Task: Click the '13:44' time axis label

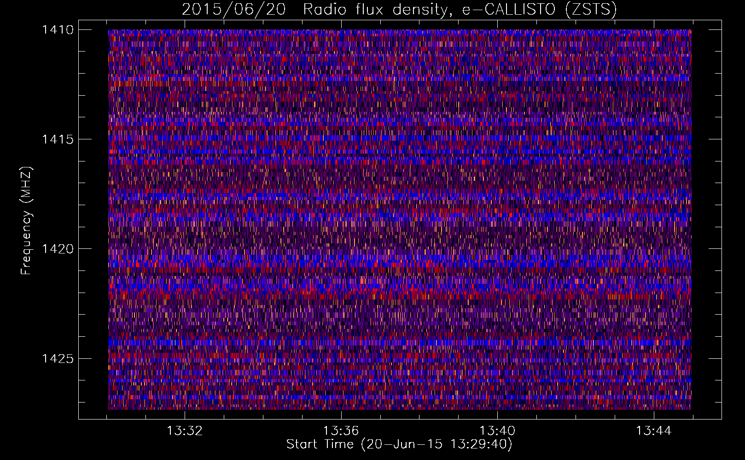Action: (654, 431)
